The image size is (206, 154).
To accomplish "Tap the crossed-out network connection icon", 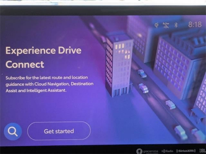I will (166, 25).
